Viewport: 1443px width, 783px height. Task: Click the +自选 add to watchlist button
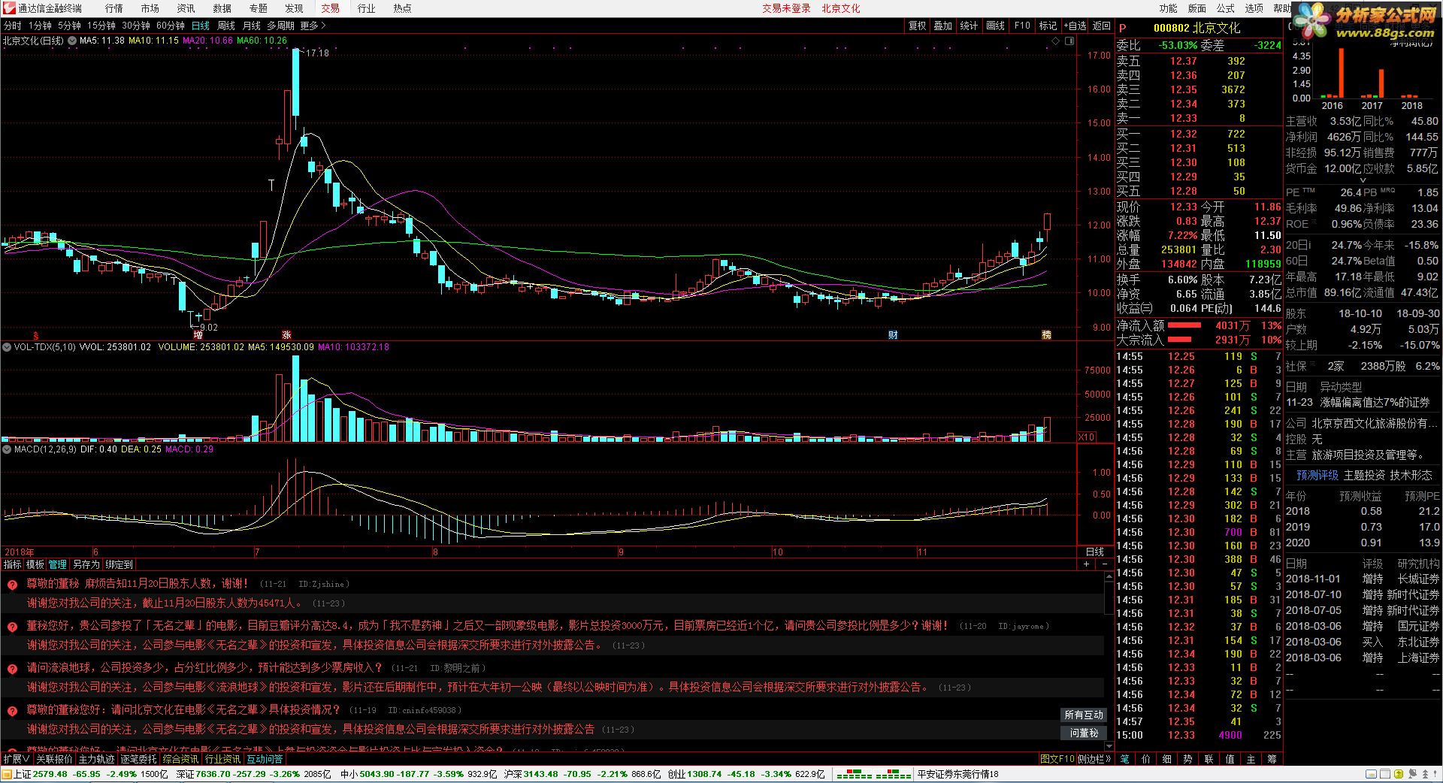click(1075, 26)
